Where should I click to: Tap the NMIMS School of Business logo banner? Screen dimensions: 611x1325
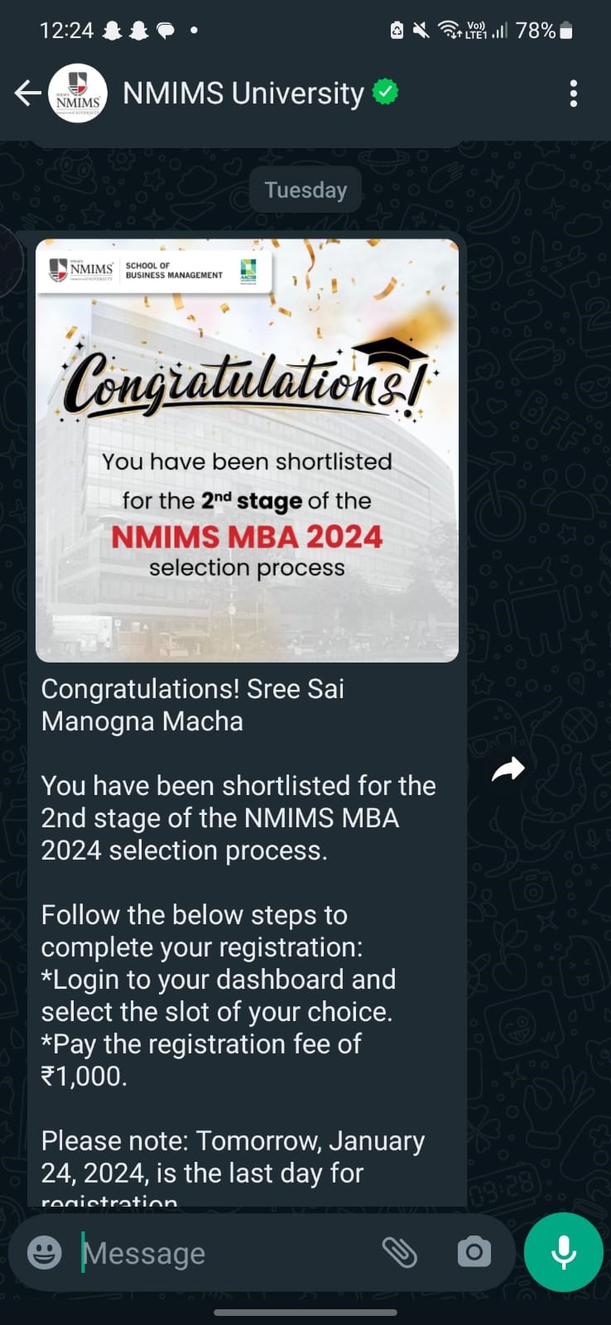[154, 270]
